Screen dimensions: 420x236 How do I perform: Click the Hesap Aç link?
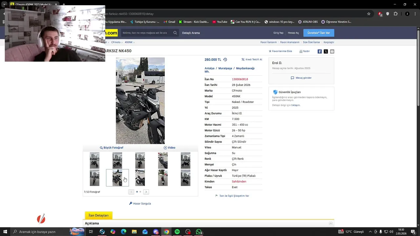pos(293,33)
